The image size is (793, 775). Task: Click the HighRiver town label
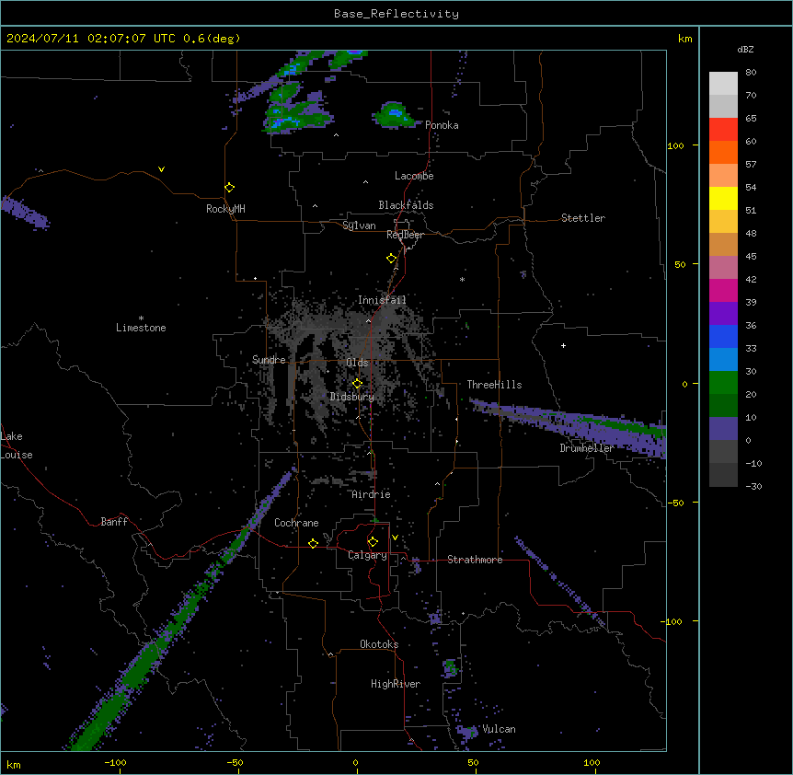[x=396, y=684]
